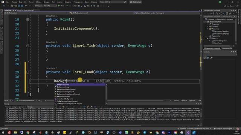Click Properties panel wrench property pages icon
The image size is (241, 135).
pos(212,58)
